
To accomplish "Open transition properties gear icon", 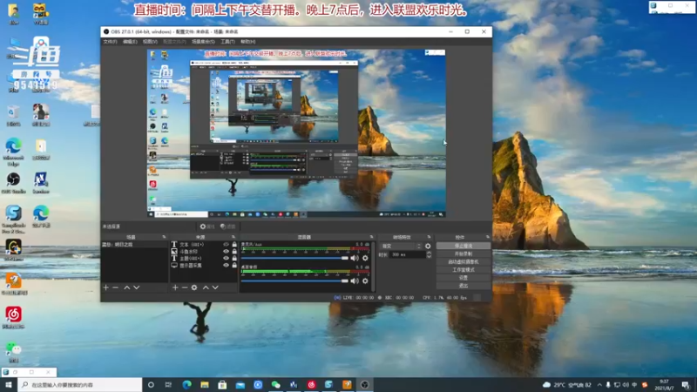I will [x=428, y=246].
